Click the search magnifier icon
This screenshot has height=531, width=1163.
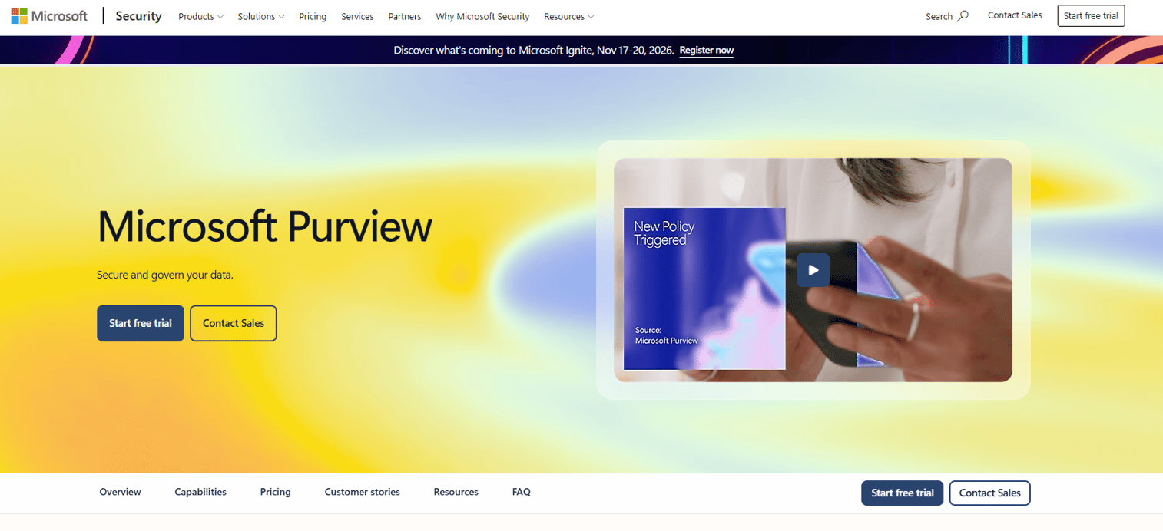963,16
